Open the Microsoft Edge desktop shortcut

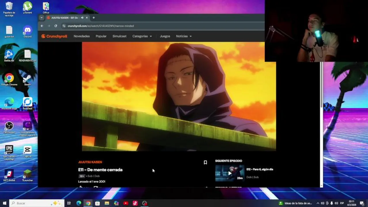(9, 103)
